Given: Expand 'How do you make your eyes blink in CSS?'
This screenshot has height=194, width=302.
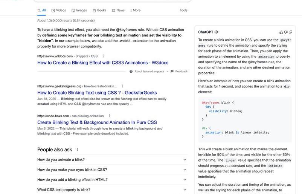Looking at the screenshot, I should (x=112, y=170).
